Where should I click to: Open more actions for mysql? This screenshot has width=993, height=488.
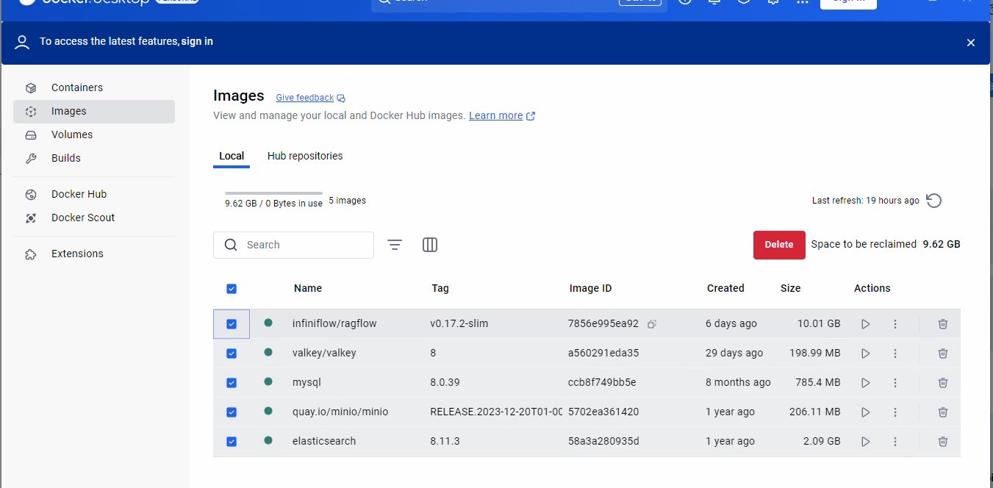[x=895, y=383]
